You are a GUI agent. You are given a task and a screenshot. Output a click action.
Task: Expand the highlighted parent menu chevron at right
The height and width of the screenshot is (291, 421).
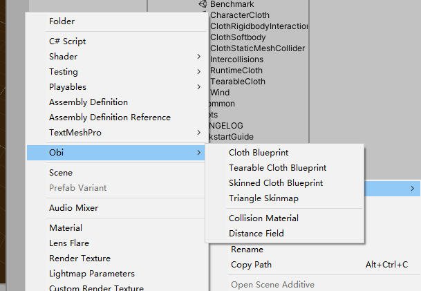pos(413,189)
